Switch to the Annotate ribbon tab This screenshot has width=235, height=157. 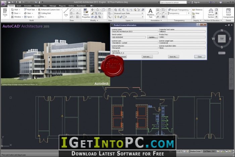[x=28, y=6]
